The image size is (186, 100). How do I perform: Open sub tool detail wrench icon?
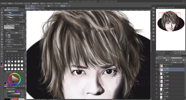tap(24, 49)
